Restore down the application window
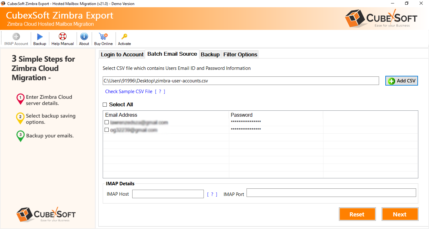Viewport: 429px width, 229px height. coord(407,3)
